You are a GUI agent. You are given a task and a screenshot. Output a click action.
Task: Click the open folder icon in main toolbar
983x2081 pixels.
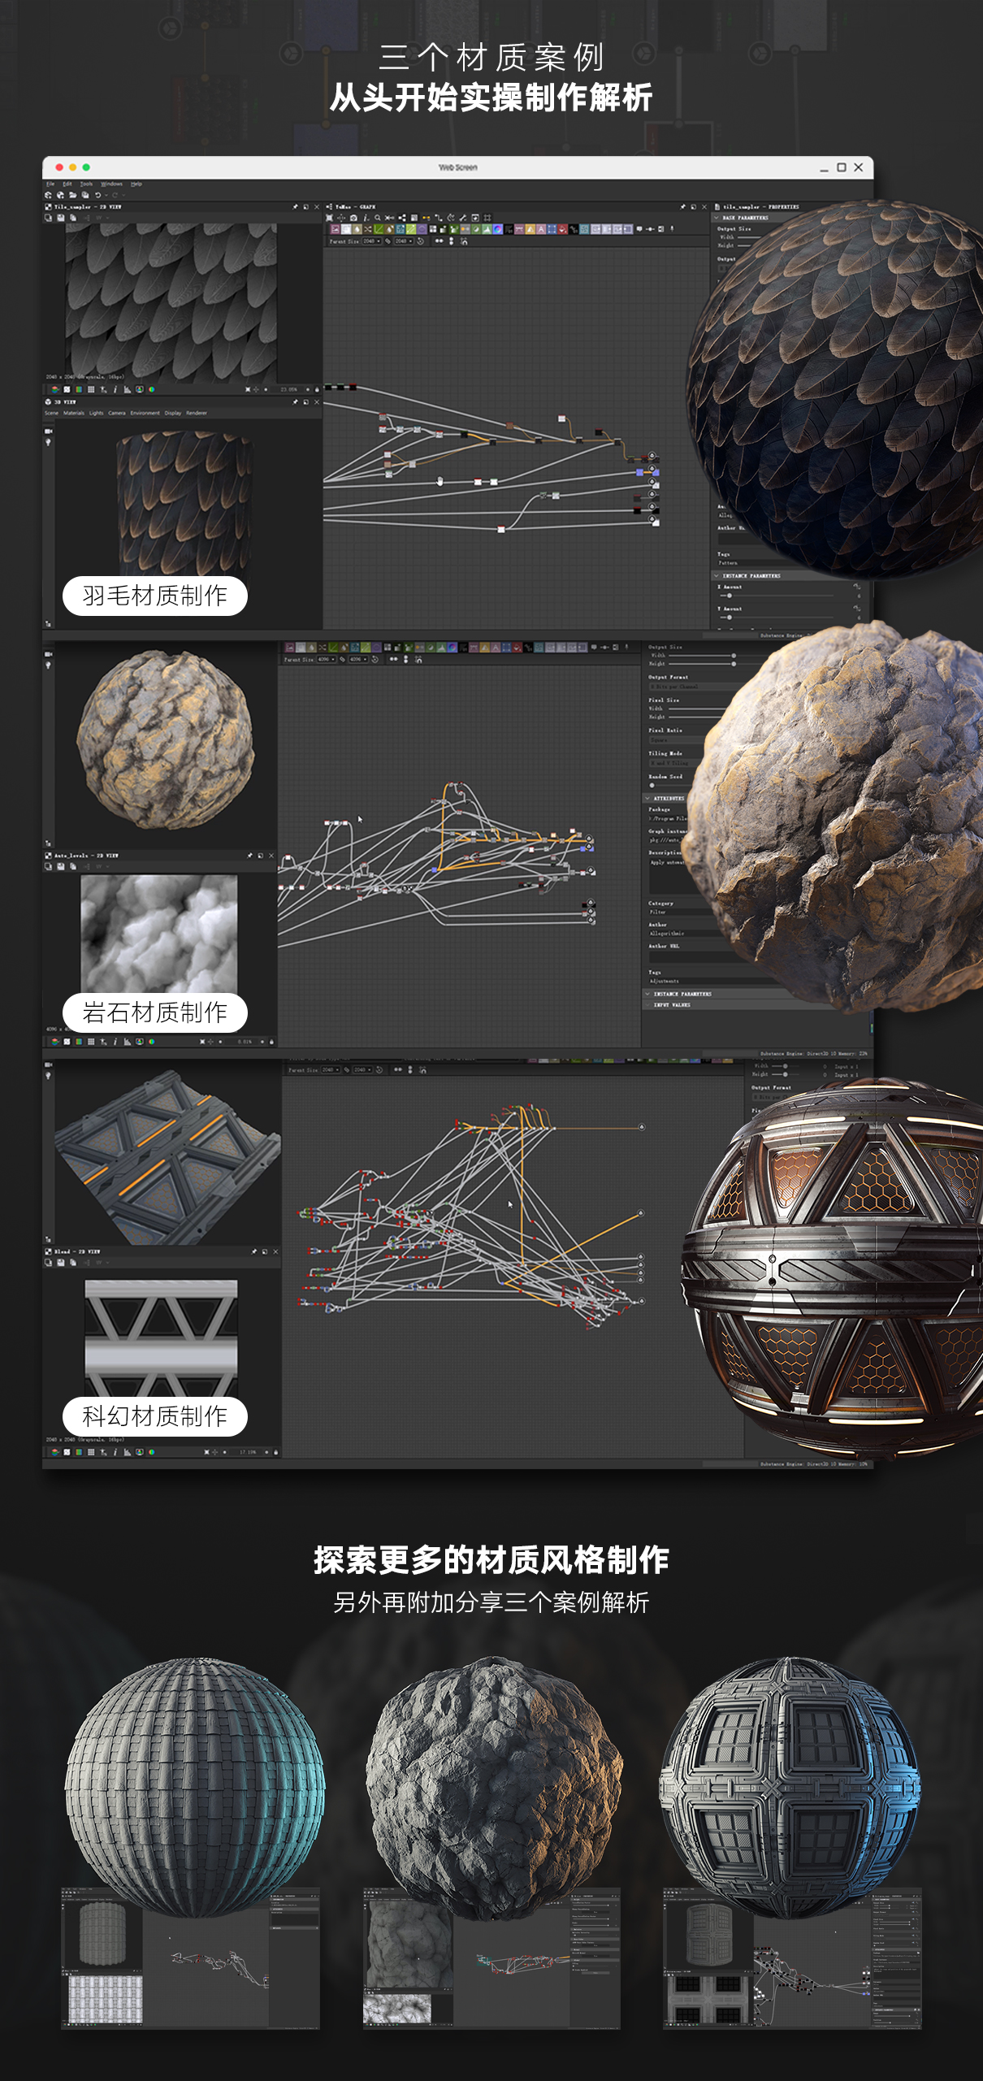coord(73,195)
